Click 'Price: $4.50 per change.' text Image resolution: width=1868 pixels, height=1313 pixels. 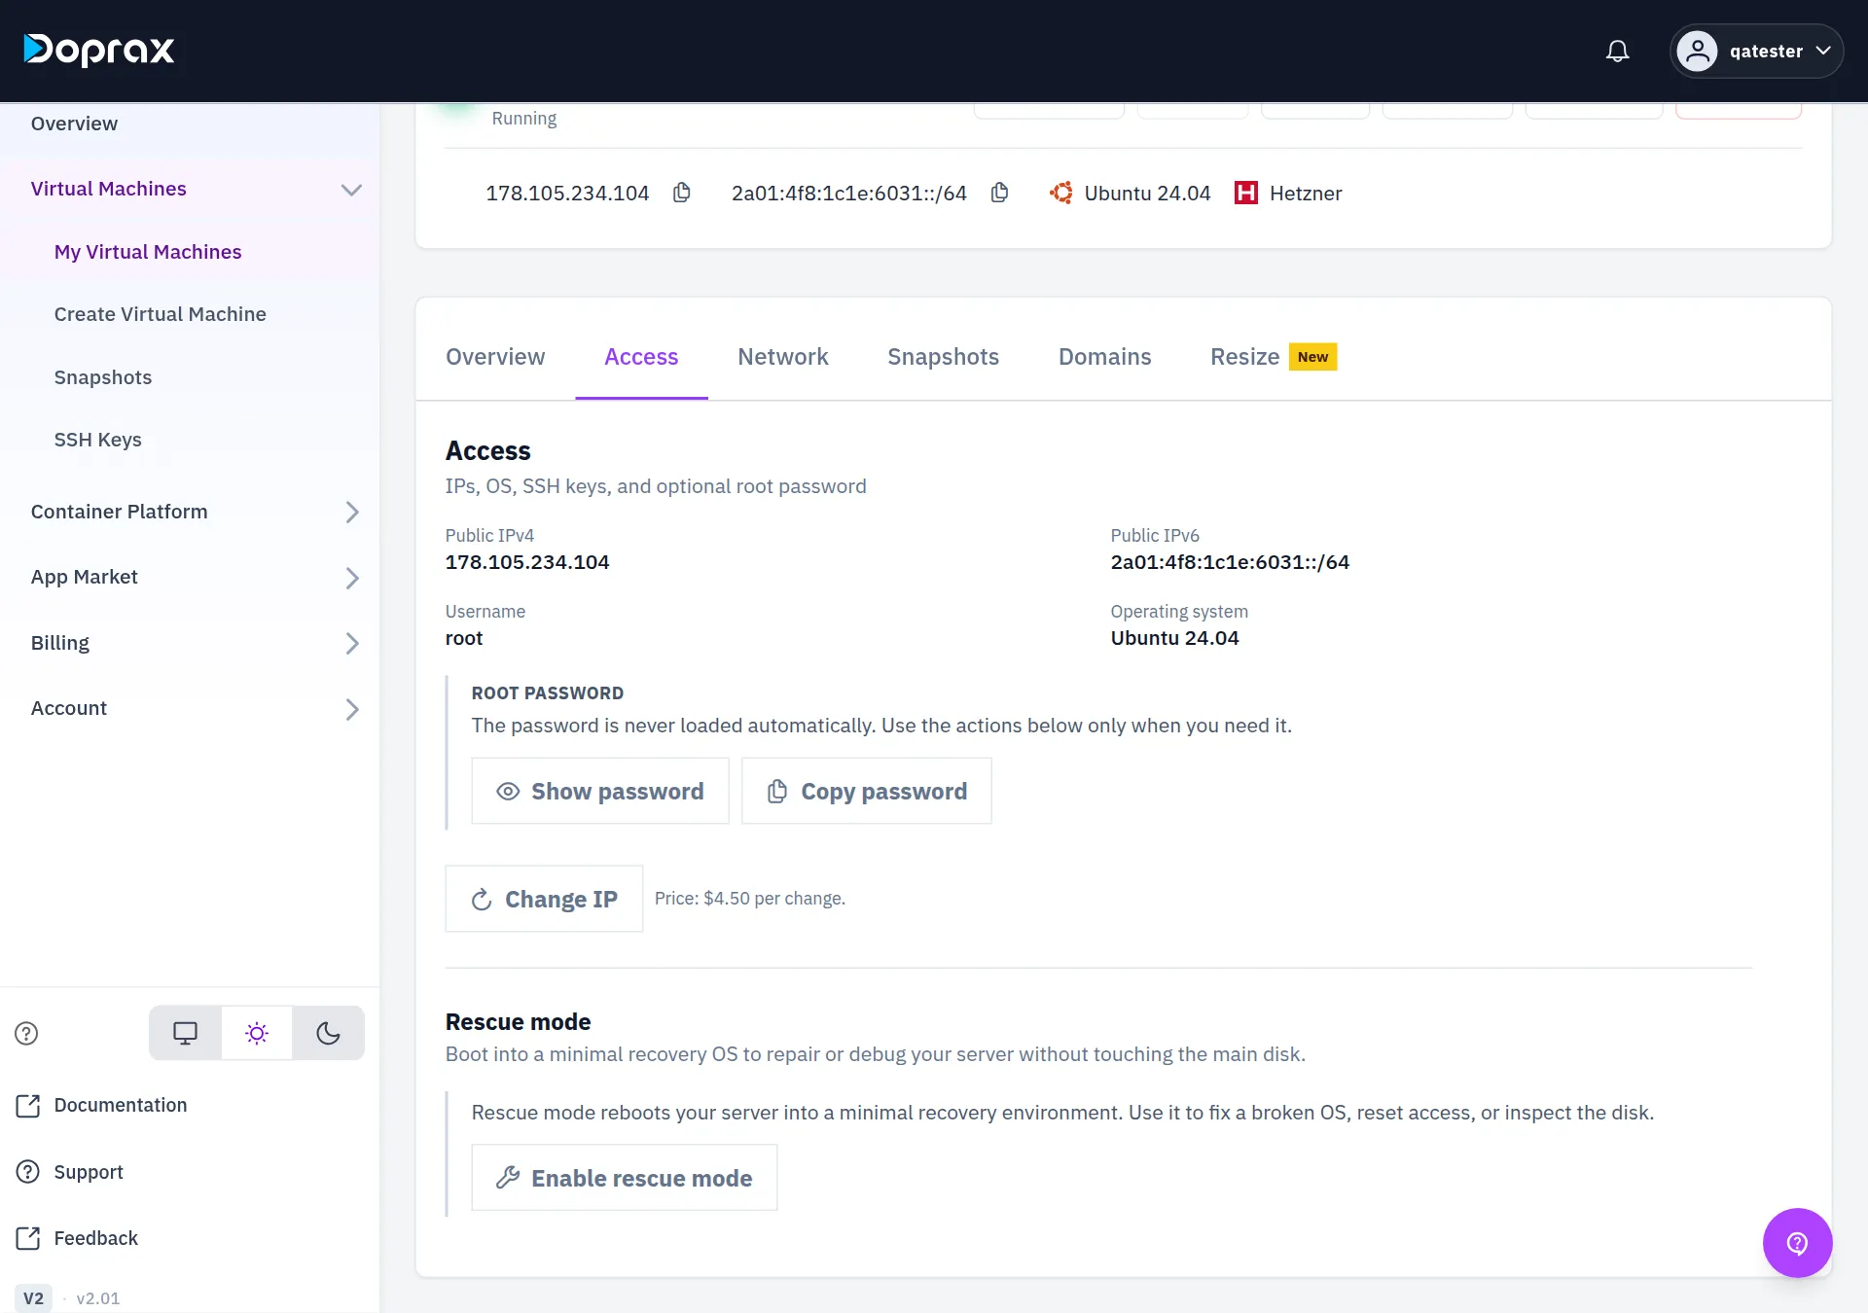pyautogui.click(x=750, y=899)
